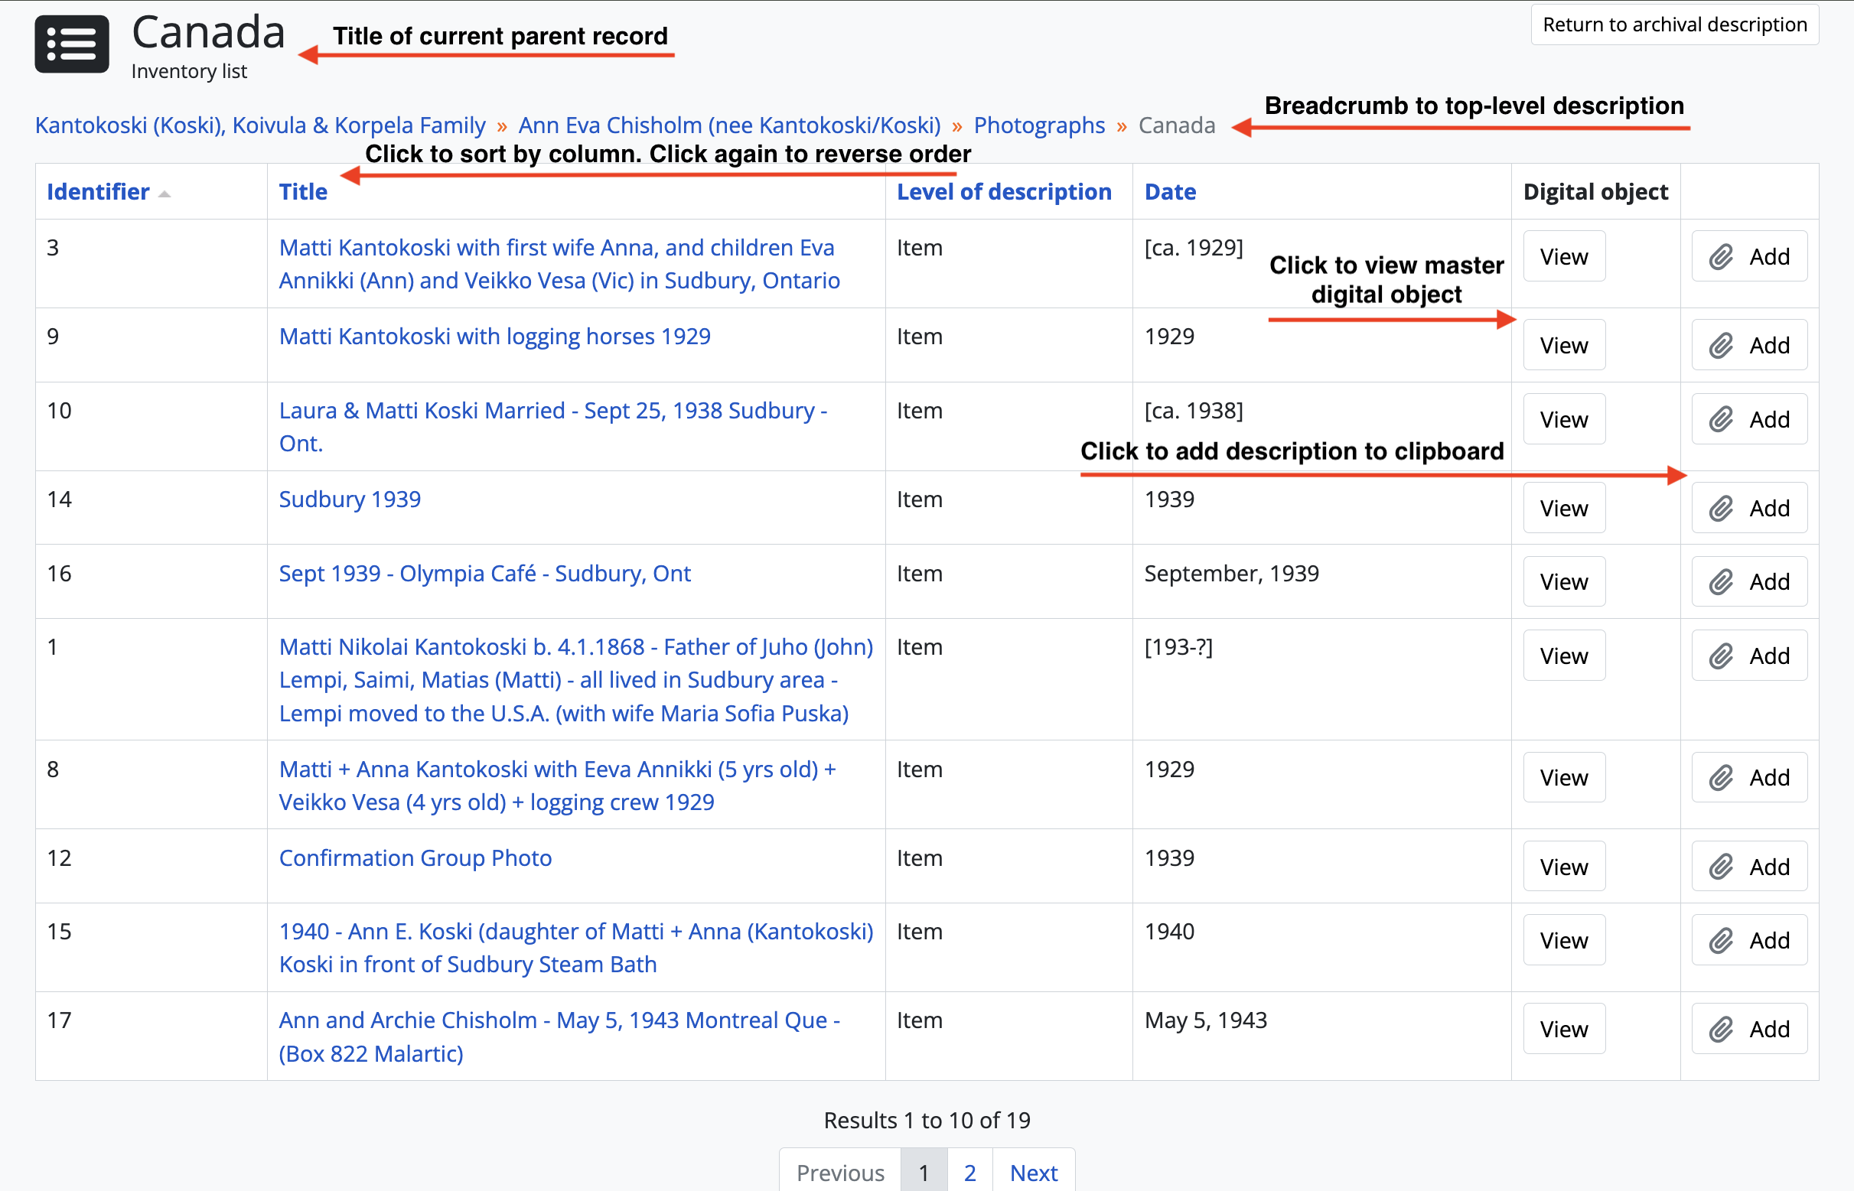Open Photographs breadcrumb link
The width and height of the screenshot is (1854, 1191).
[x=1038, y=125]
